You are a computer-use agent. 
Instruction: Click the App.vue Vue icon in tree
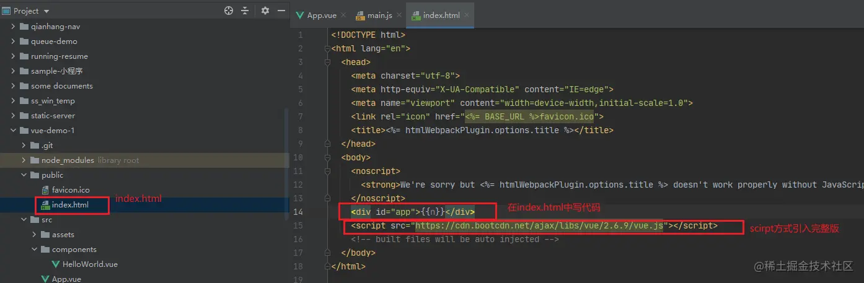coord(45,279)
